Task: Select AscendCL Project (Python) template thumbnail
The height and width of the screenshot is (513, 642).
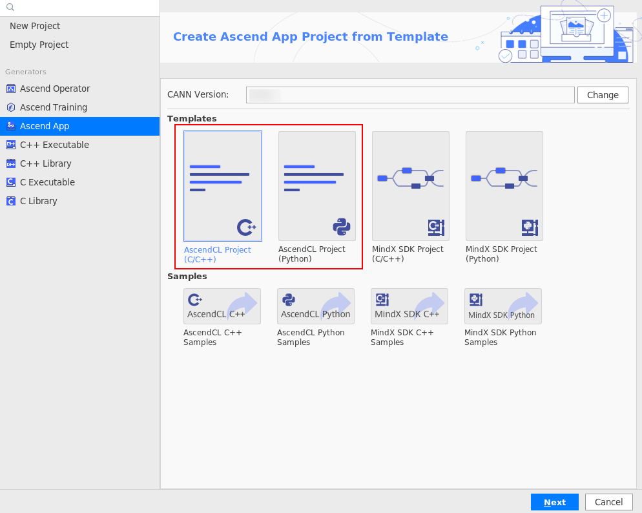Action: pos(317,186)
